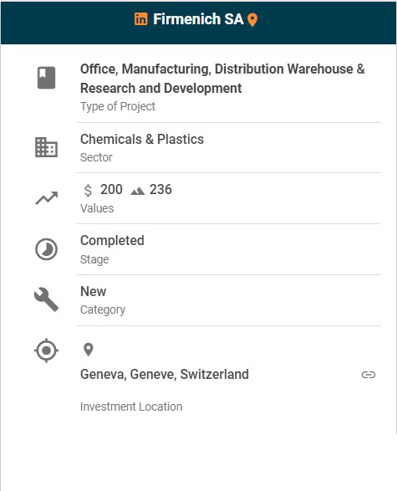The width and height of the screenshot is (397, 491).
Task: Click the bookmark icon for Type of Project
Action: coord(46,78)
